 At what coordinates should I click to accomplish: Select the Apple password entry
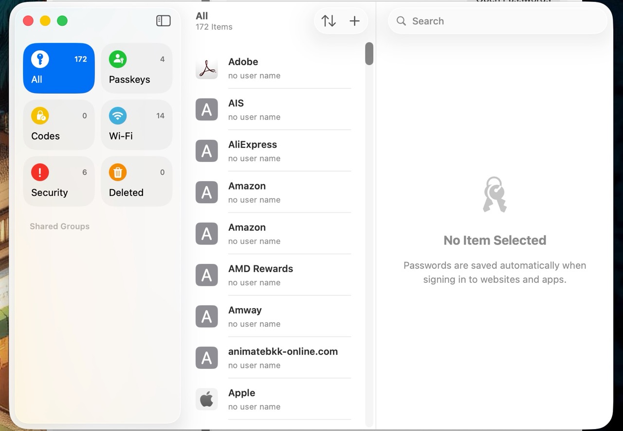[273, 399]
